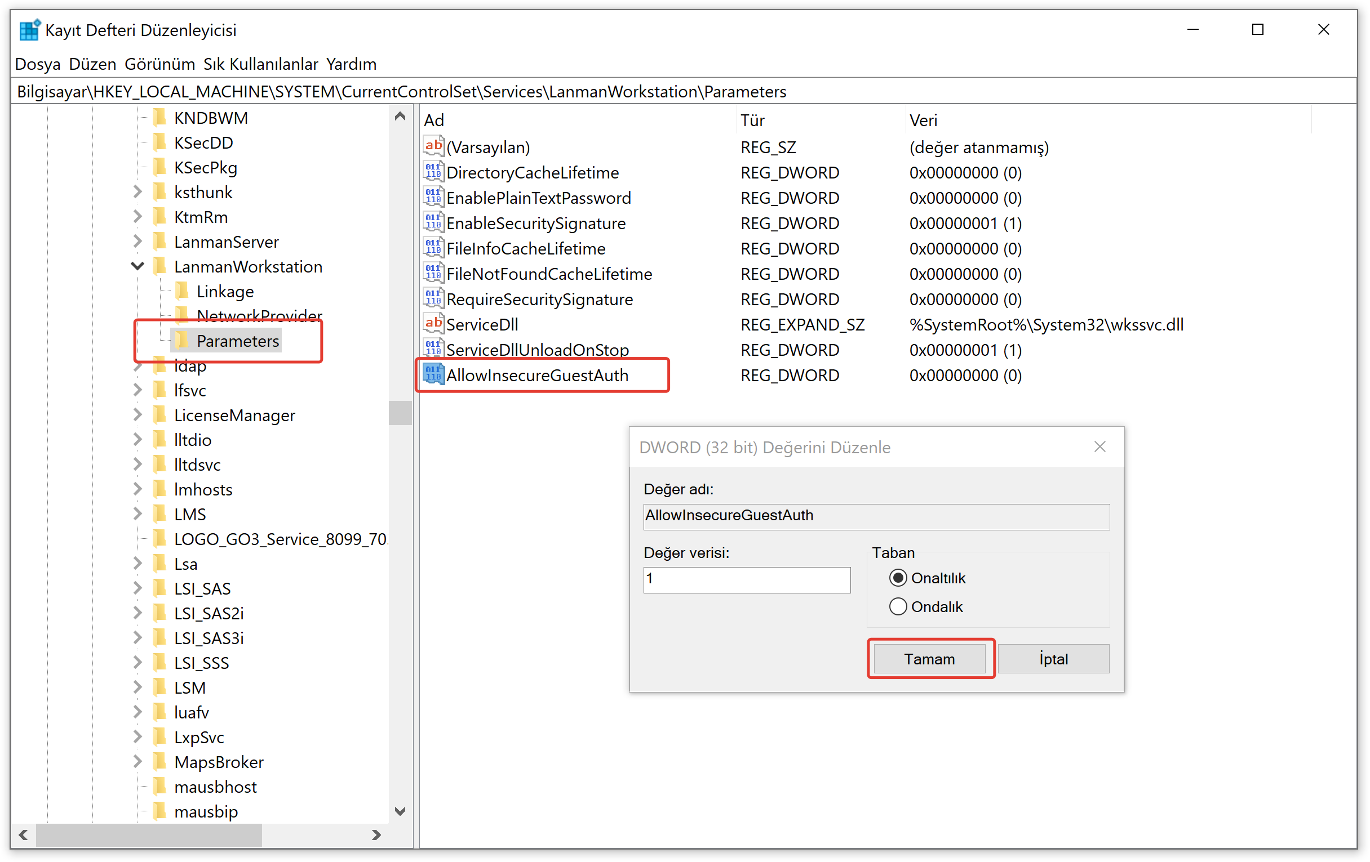Click the RequireSecuritySignature DWORD icon
The width and height of the screenshot is (1370, 862).
click(433, 299)
